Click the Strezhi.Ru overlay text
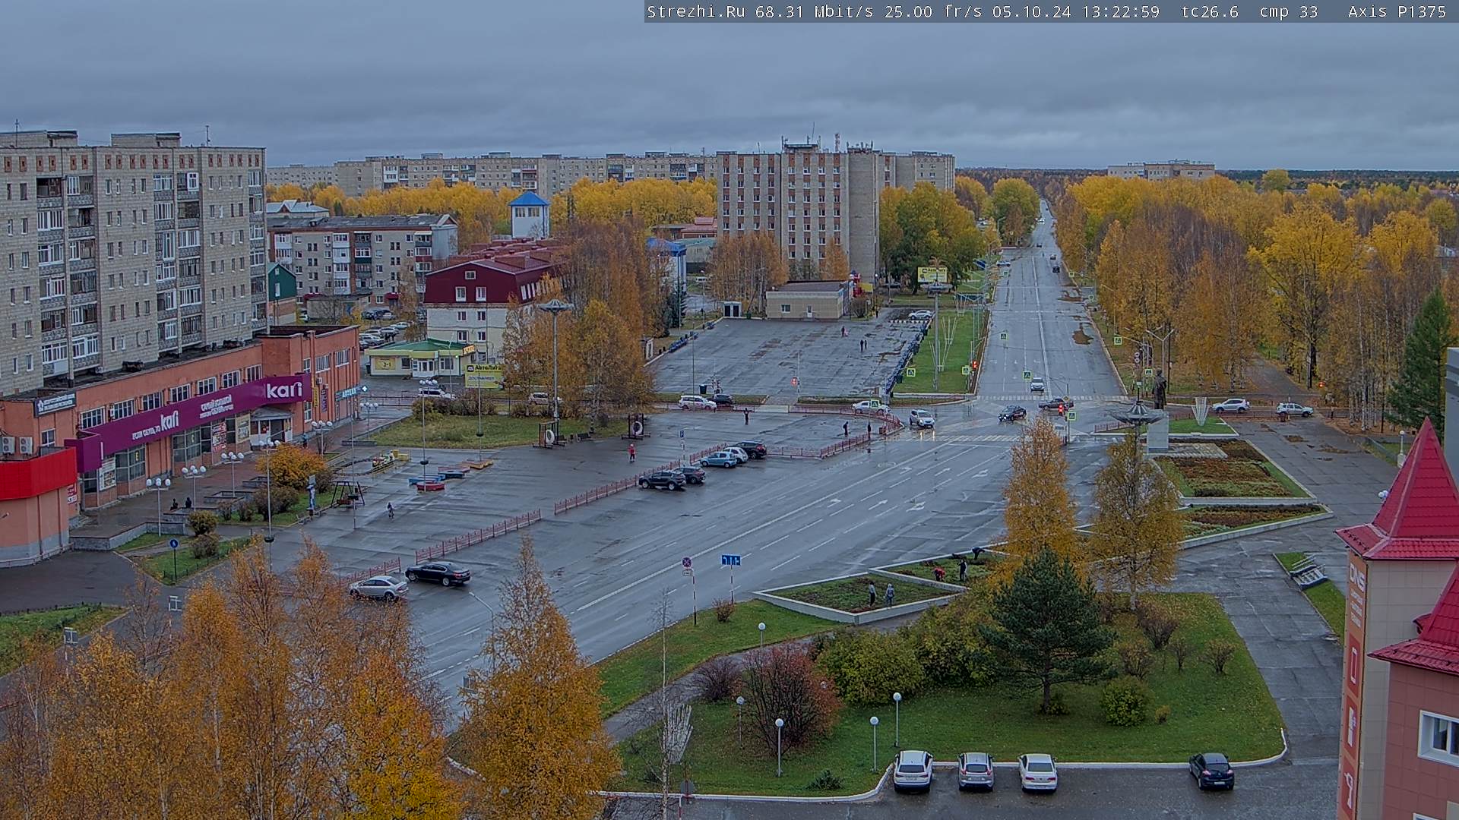The height and width of the screenshot is (820, 1459). pyautogui.click(x=695, y=11)
